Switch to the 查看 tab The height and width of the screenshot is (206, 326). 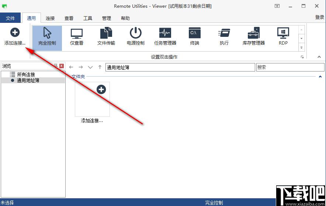[69, 18]
